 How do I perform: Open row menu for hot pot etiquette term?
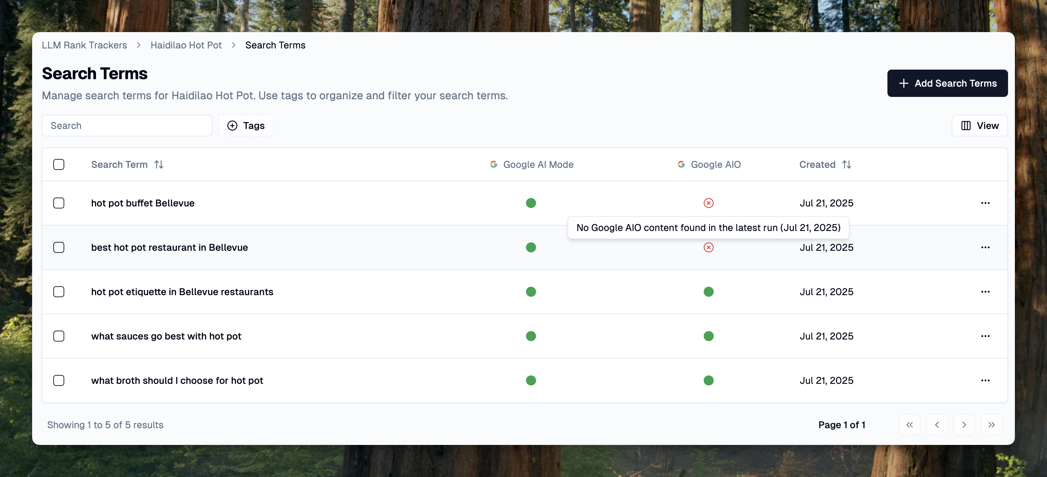985,291
